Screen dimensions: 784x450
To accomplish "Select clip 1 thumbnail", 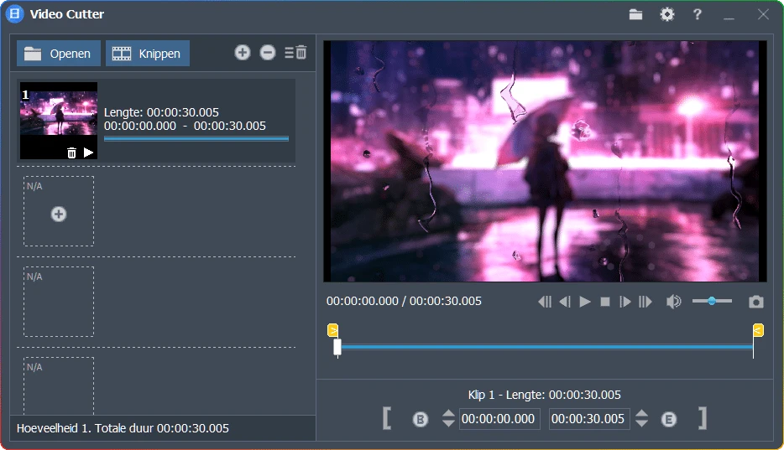I will pyautogui.click(x=59, y=121).
